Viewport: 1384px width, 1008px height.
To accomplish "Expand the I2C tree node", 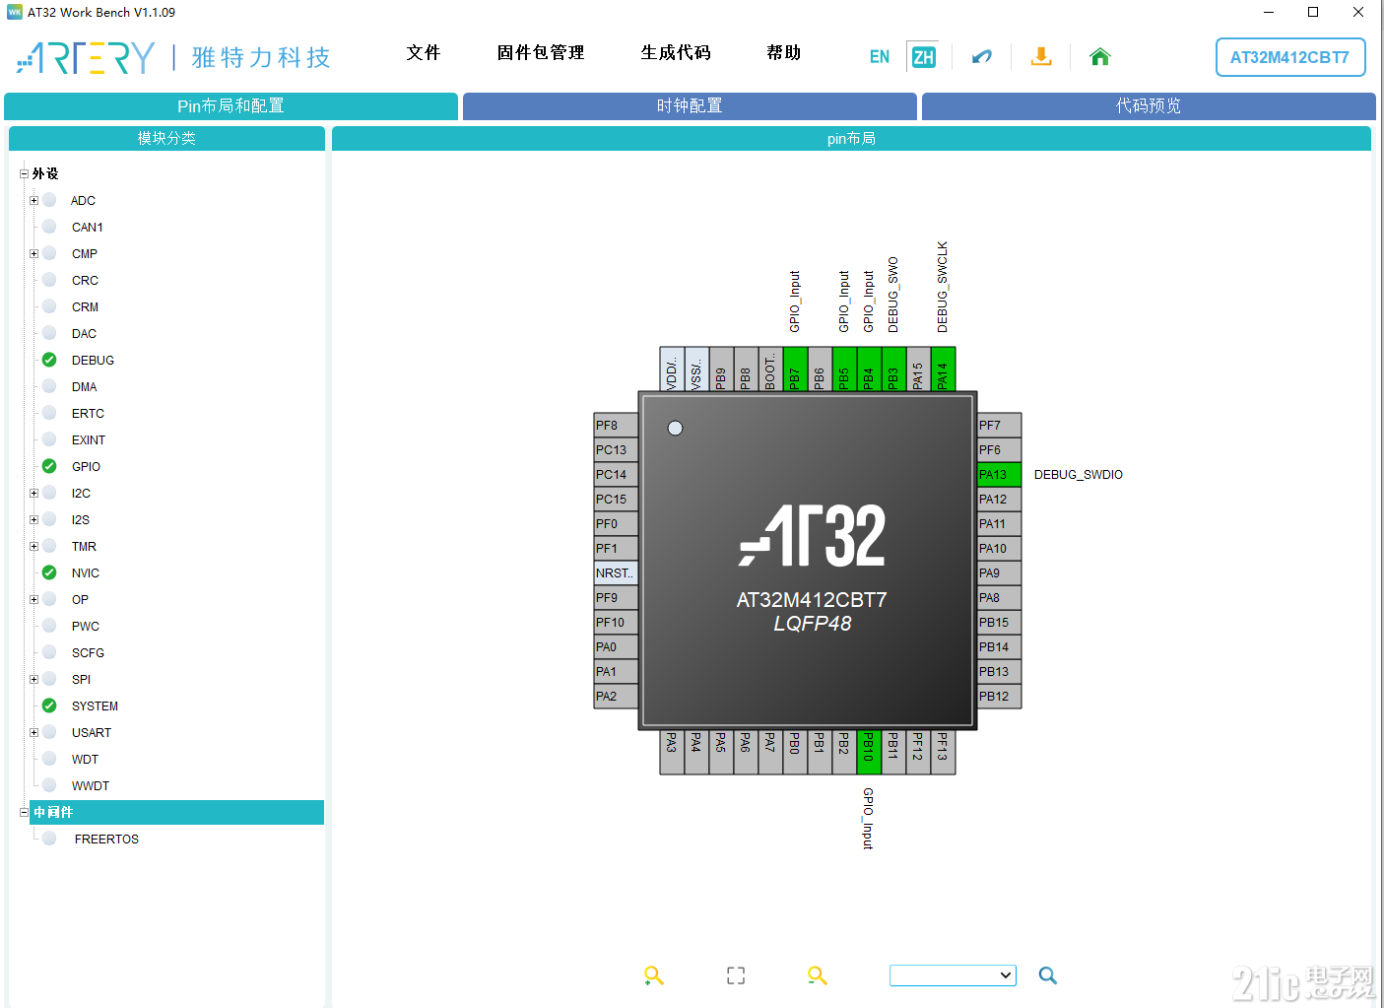I will tap(33, 493).
